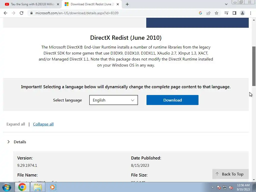
Task: Click network tray icon
Action: 225,187
